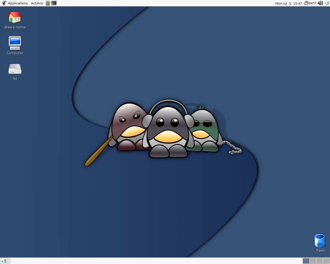Switch to the fourth workspace

pos(326,261)
